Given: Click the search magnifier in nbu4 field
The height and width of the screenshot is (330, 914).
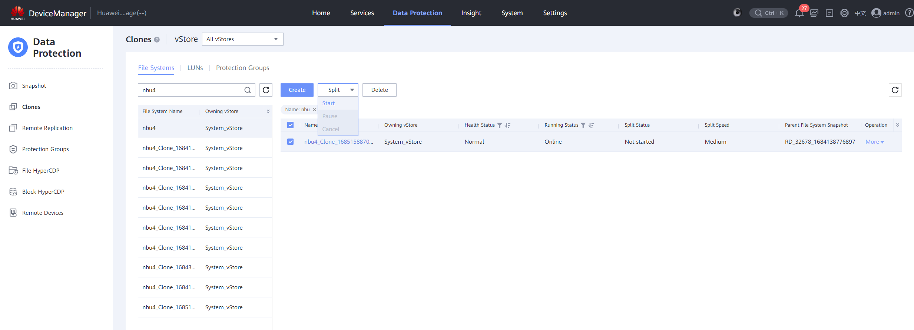Looking at the screenshot, I should (x=248, y=90).
